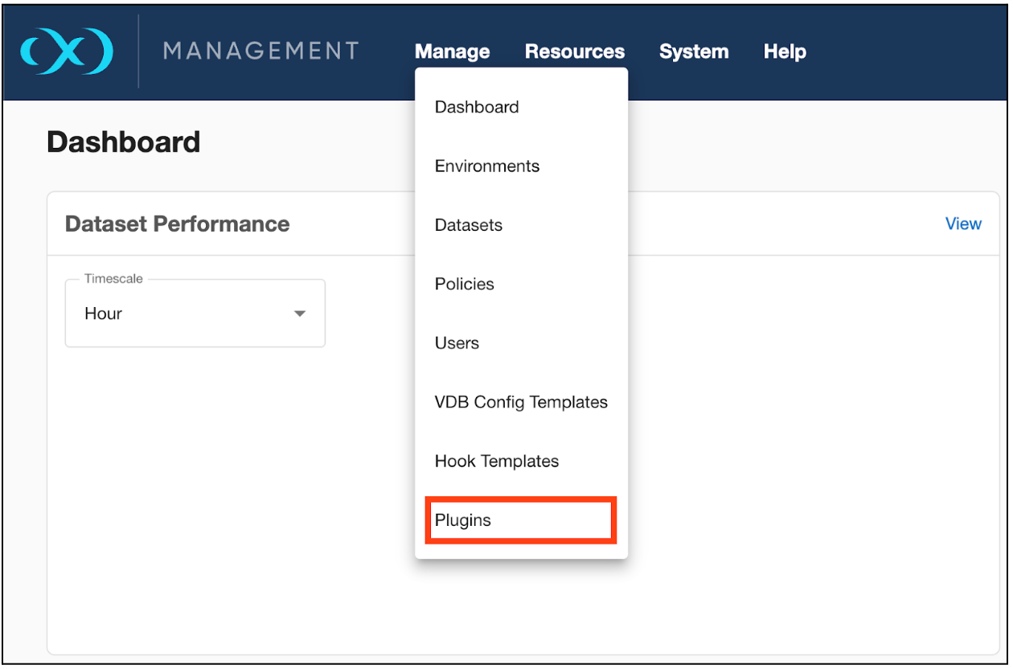Click the View link on Dataset Performance
Viewport: 1013px width, 669px height.
click(x=962, y=224)
